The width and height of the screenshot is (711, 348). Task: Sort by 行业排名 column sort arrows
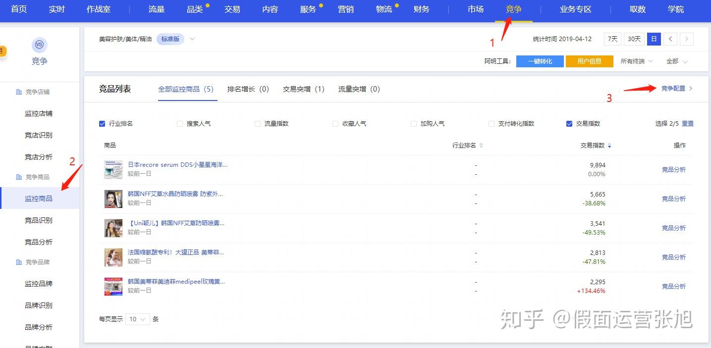tap(481, 146)
